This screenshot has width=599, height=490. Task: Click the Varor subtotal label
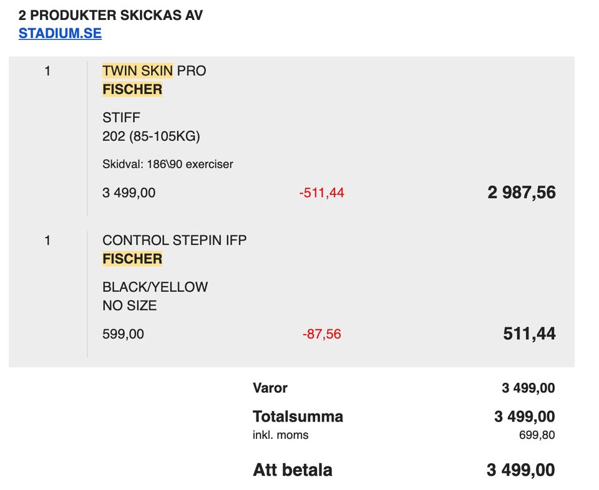coord(270,388)
